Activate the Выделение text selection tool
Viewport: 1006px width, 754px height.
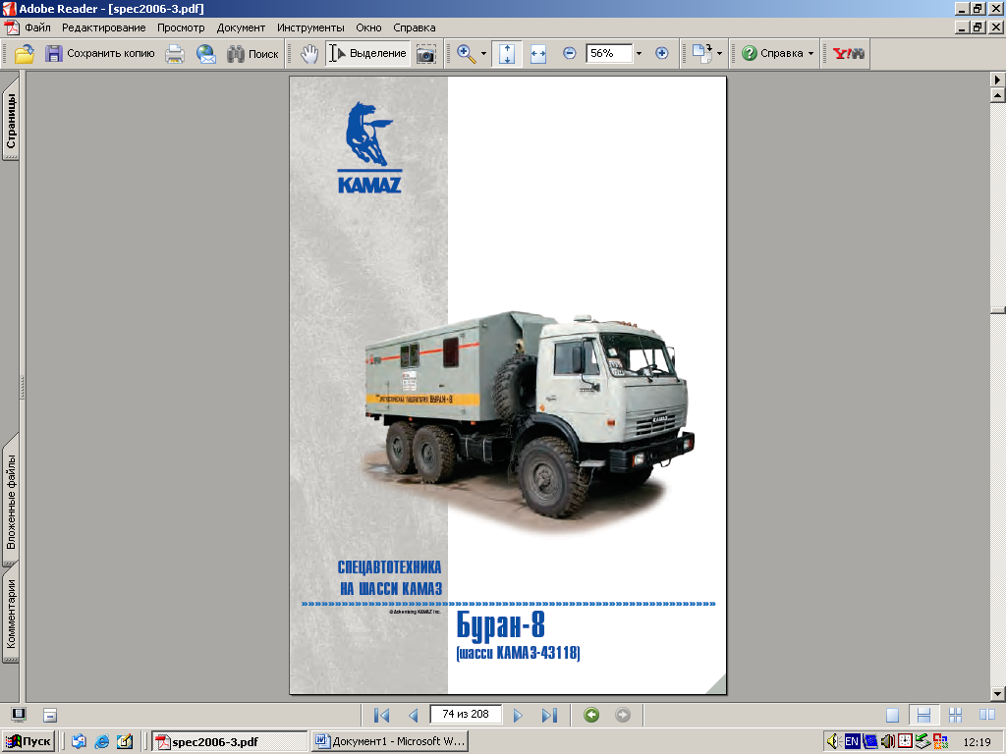pos(368,53)
